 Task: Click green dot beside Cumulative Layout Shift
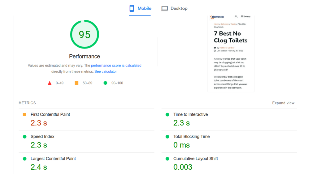coord(167,159)
